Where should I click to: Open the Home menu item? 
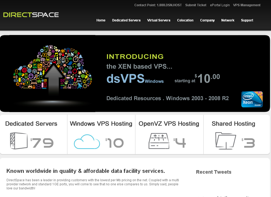[101, 20]
